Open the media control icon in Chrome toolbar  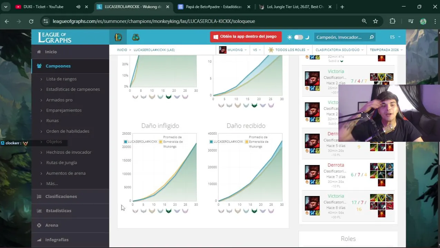coord(411,21)
